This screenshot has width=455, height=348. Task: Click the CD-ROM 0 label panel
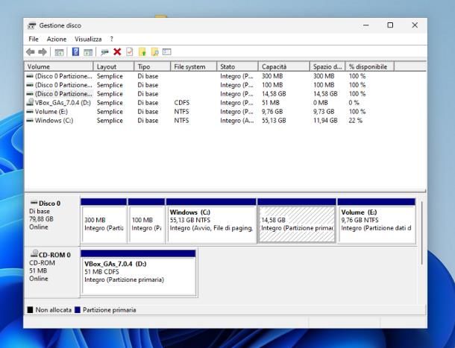point(52,273)
